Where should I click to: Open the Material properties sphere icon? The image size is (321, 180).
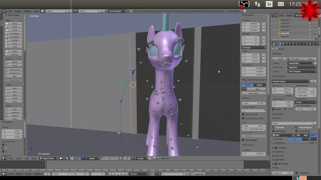[x=307, y=44]
